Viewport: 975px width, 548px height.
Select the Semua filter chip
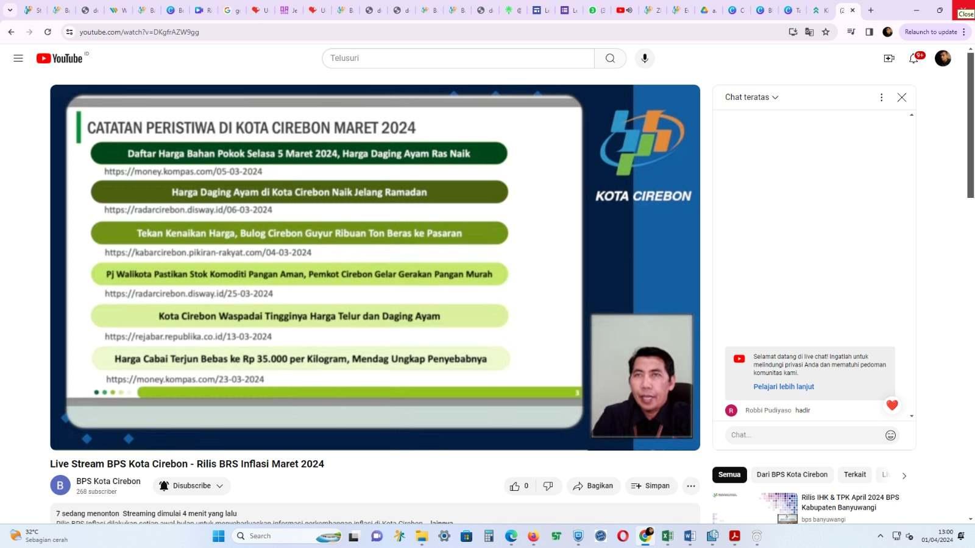point(729,475)
